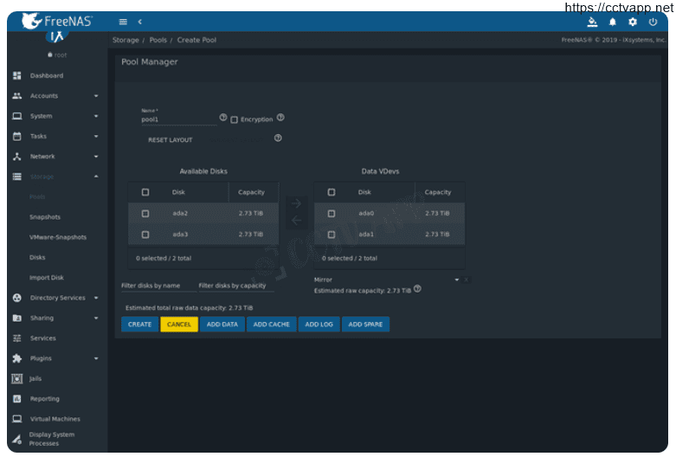Open the Mirror vdev type dropdown
The width and height of the screenshot is (676, 476).
[x=390, y=280]
